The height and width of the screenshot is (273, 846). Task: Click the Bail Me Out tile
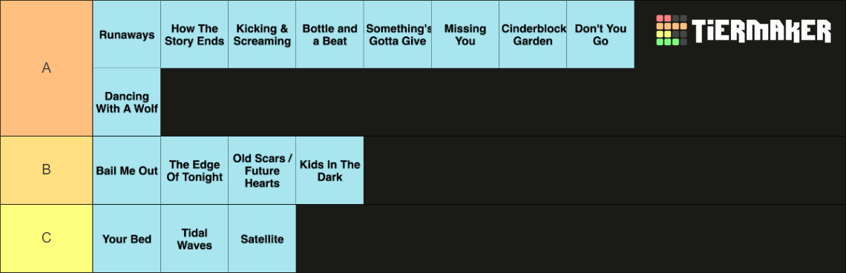tap(127, 170)
